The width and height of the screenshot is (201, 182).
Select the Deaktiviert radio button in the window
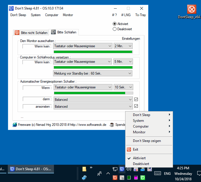pos(114,29)
